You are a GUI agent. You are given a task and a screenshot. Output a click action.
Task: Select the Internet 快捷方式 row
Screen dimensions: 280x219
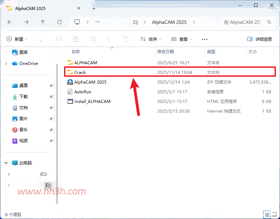pos(170,111)
